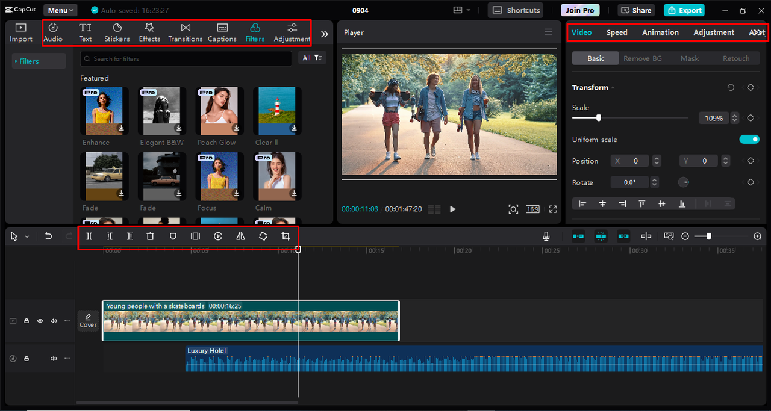Screen dimensions: 771x411
Task: Open the Menu dropdown
Action: coord(60,10)
